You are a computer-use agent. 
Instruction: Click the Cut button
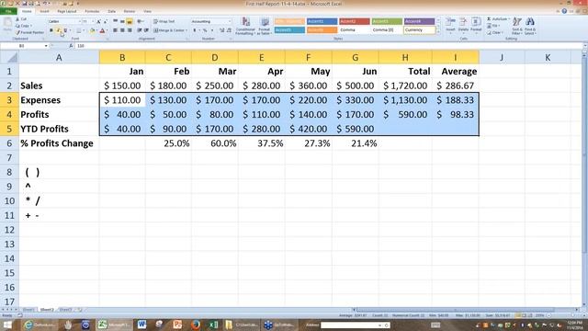point(21,19)
